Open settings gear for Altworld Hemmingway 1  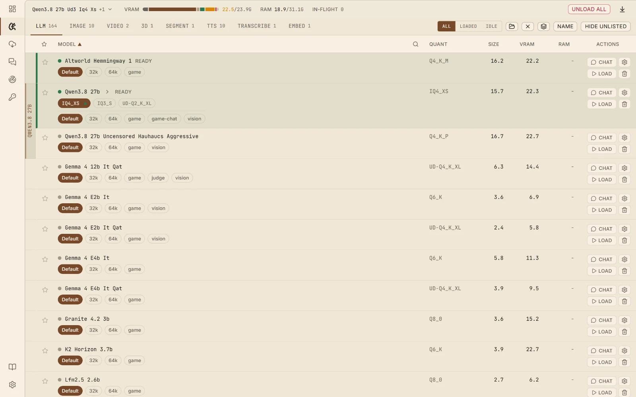pyautogui.click(x=624, y=62)
